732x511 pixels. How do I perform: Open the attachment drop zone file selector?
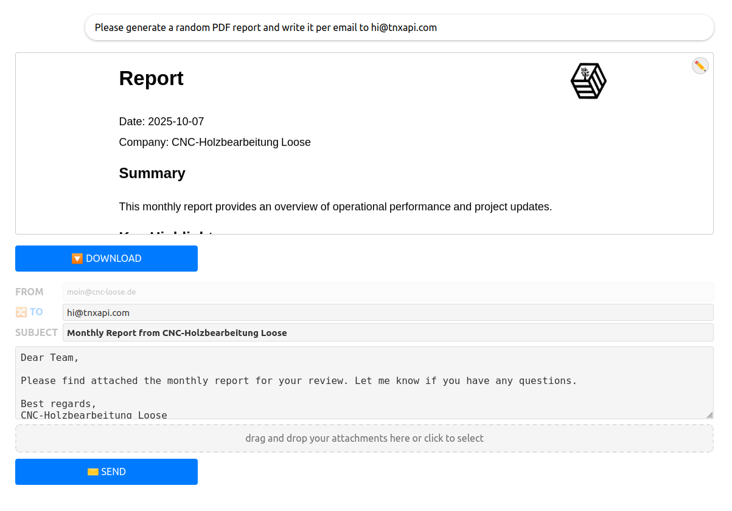[364, 438]
